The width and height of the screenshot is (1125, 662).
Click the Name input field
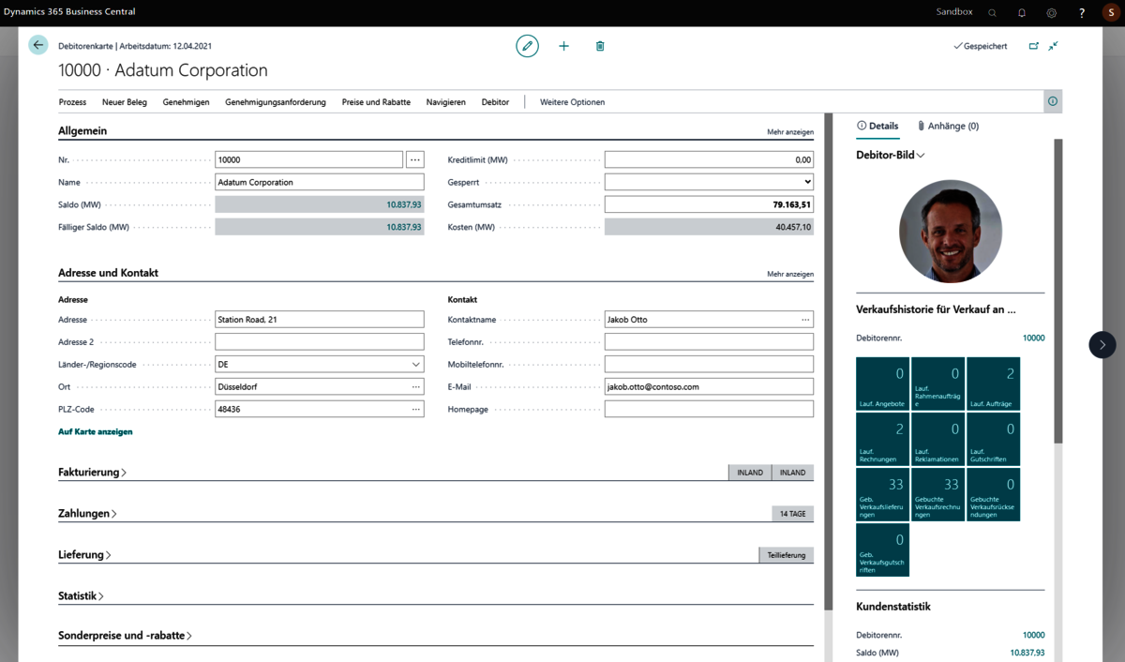coord(320,182)
